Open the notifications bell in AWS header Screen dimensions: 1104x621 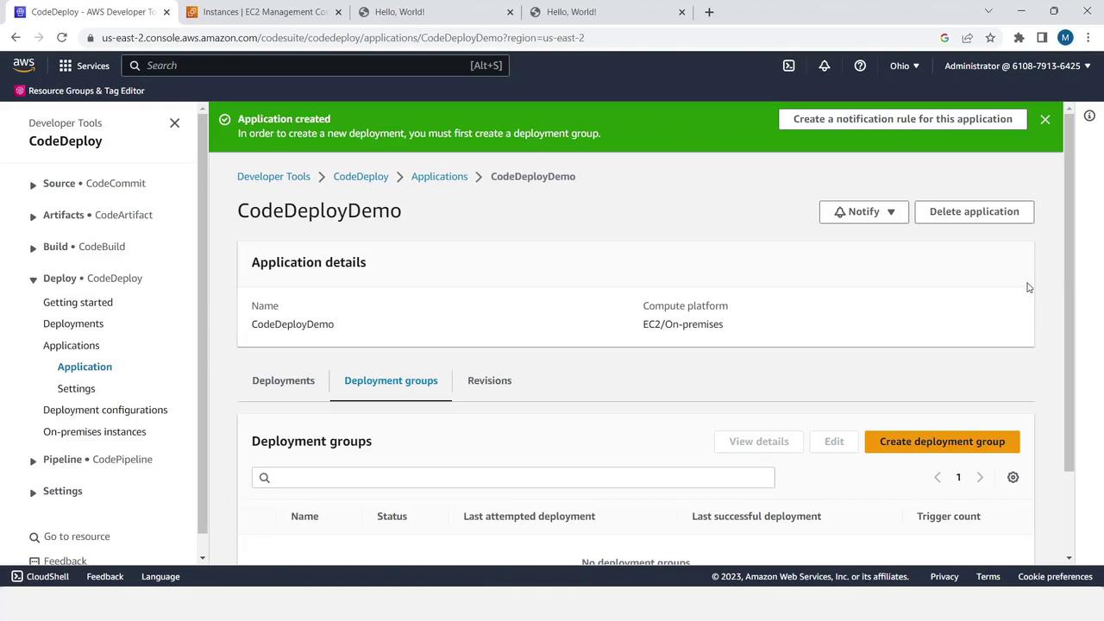[825, 66]
